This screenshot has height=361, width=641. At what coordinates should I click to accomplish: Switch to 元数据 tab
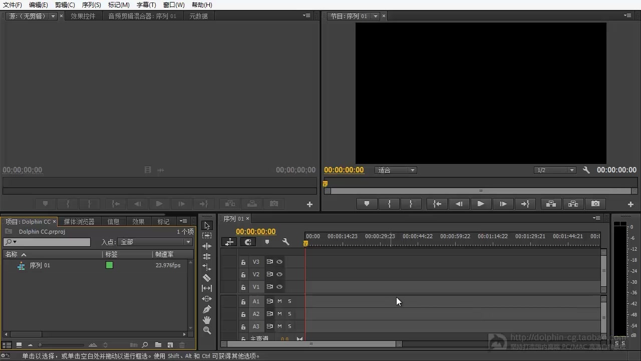[x=198, y=16]
